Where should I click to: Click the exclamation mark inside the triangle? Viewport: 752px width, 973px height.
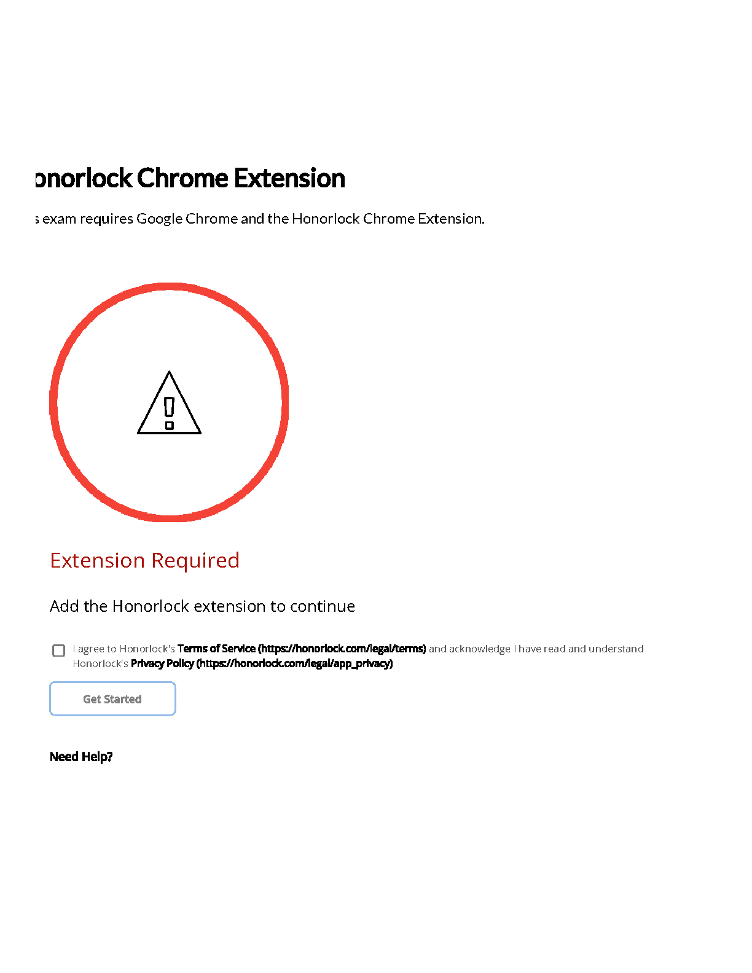[x=169, y=413]
